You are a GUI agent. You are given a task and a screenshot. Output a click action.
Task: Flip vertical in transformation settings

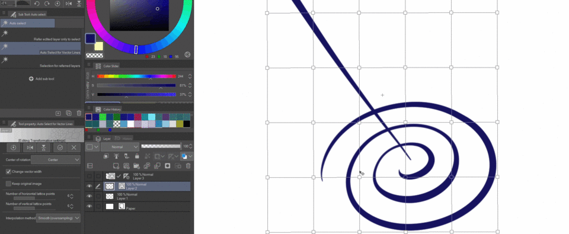pyautogui.click(x=43, y=148)
